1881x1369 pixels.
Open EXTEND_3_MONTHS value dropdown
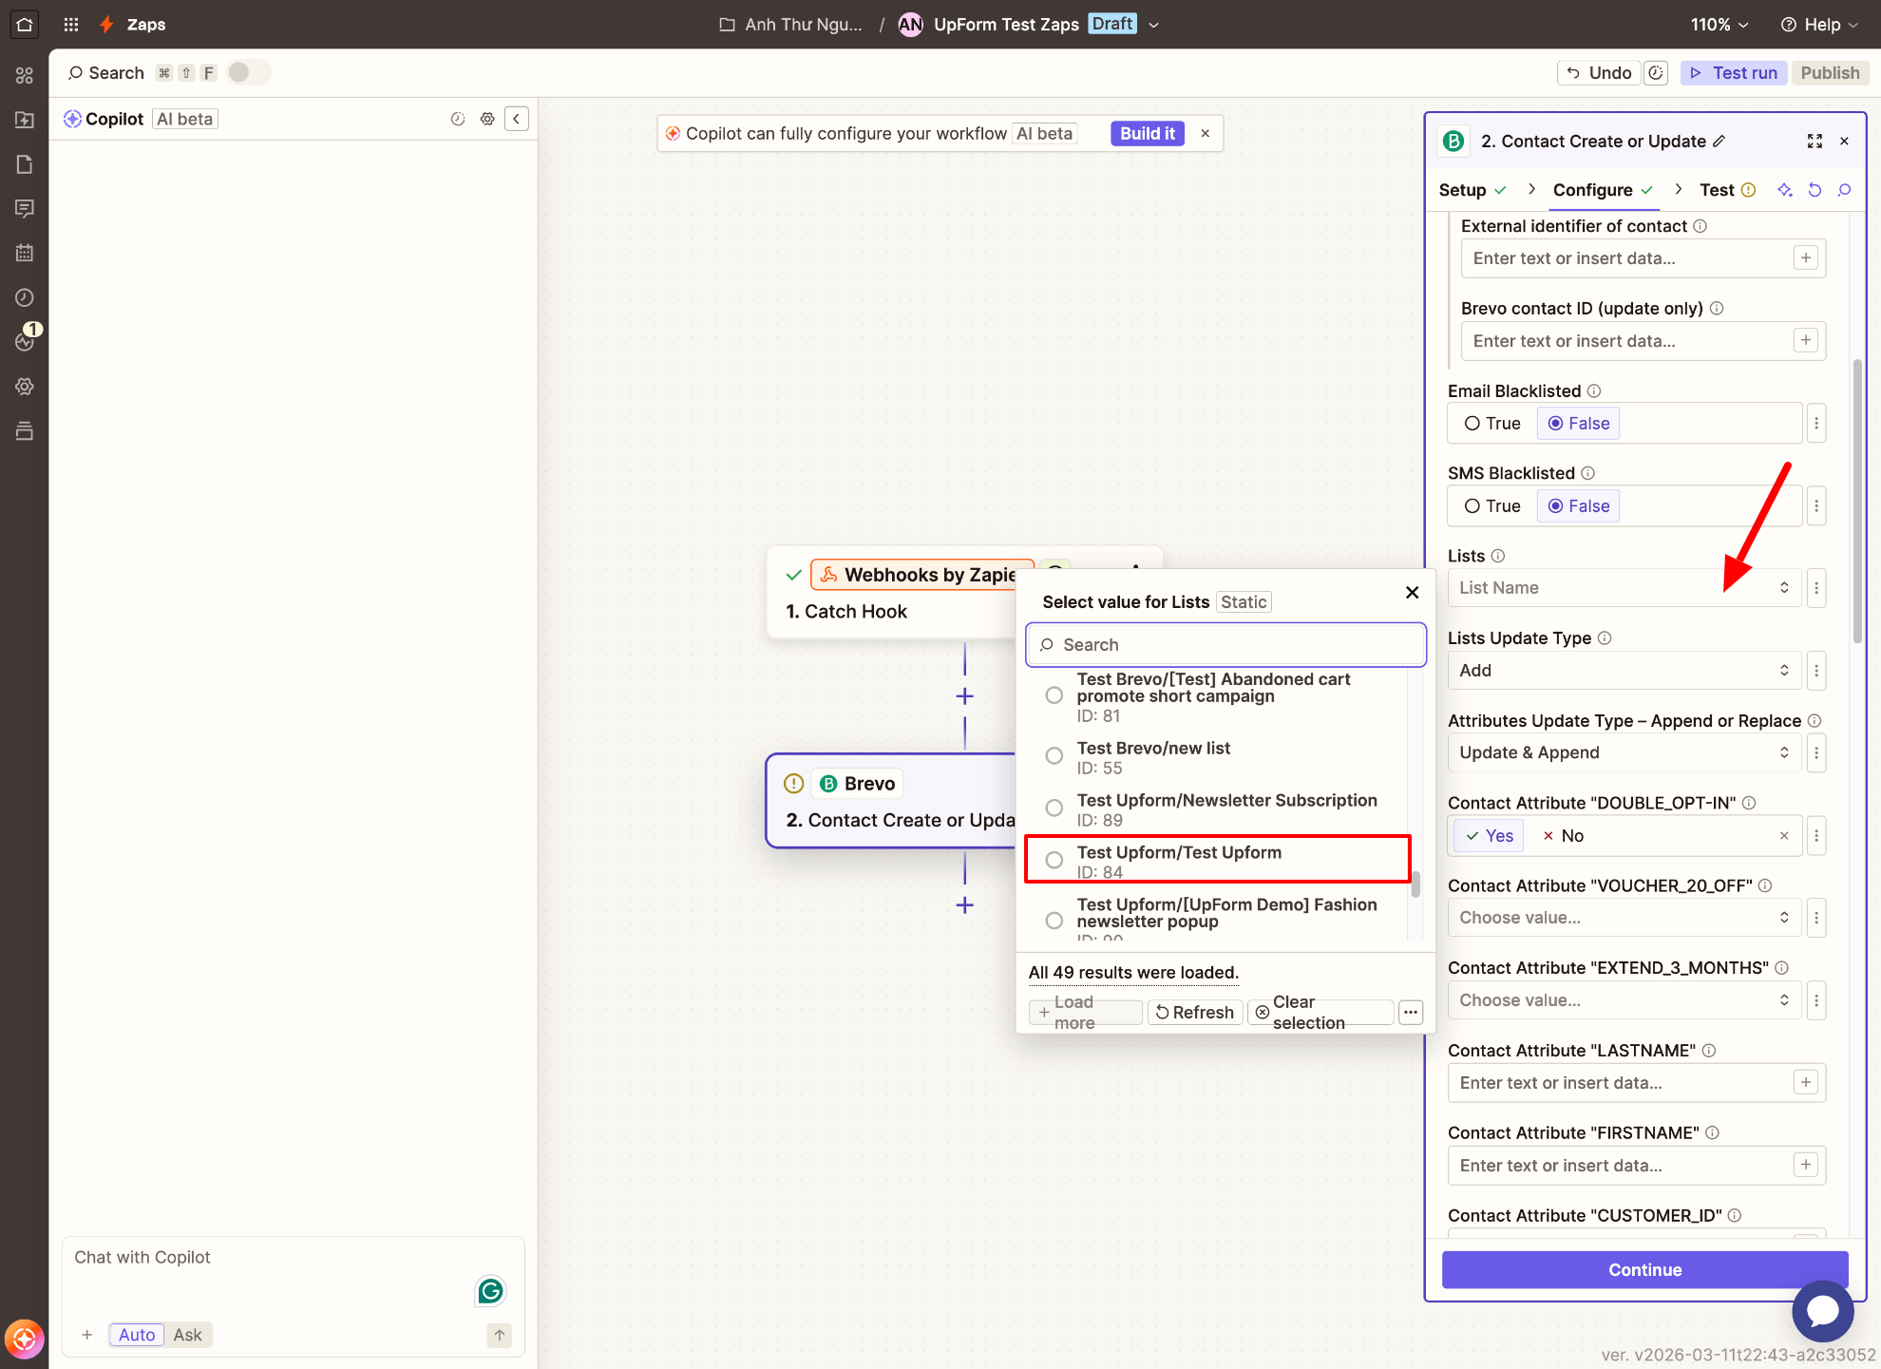tap(1624, 1000)
